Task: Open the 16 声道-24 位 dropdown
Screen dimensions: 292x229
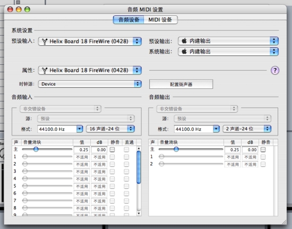Action: click(x=110, y=129)
